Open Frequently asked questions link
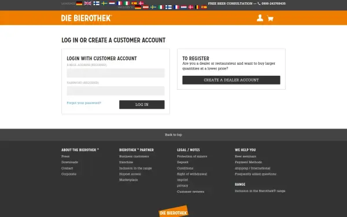 256,174
